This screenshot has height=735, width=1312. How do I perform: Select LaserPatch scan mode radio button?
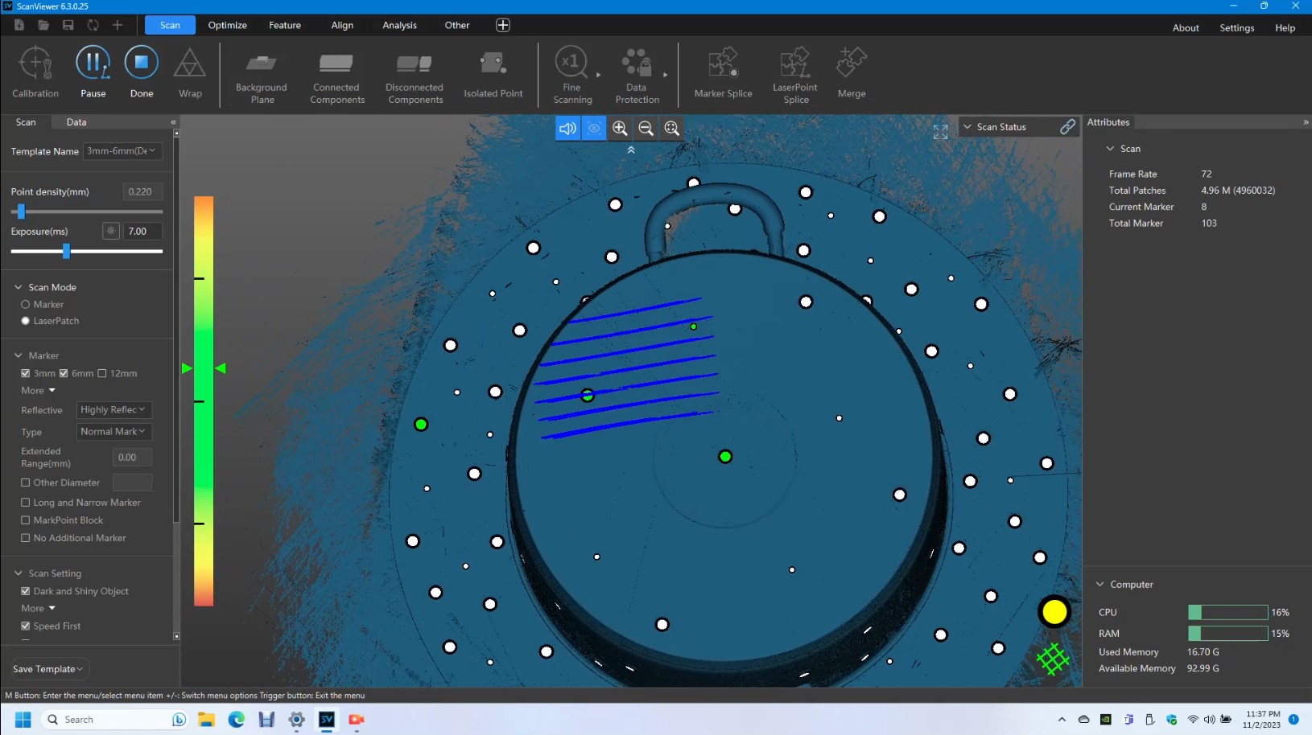[25, 321]
